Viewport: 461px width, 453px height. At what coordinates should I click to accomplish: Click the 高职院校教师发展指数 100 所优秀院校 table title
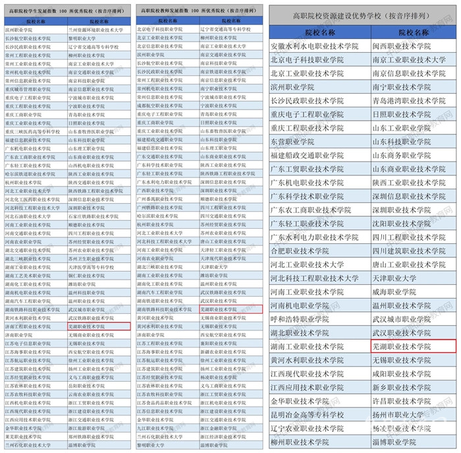pyautogui.click(x=200, y=11)
